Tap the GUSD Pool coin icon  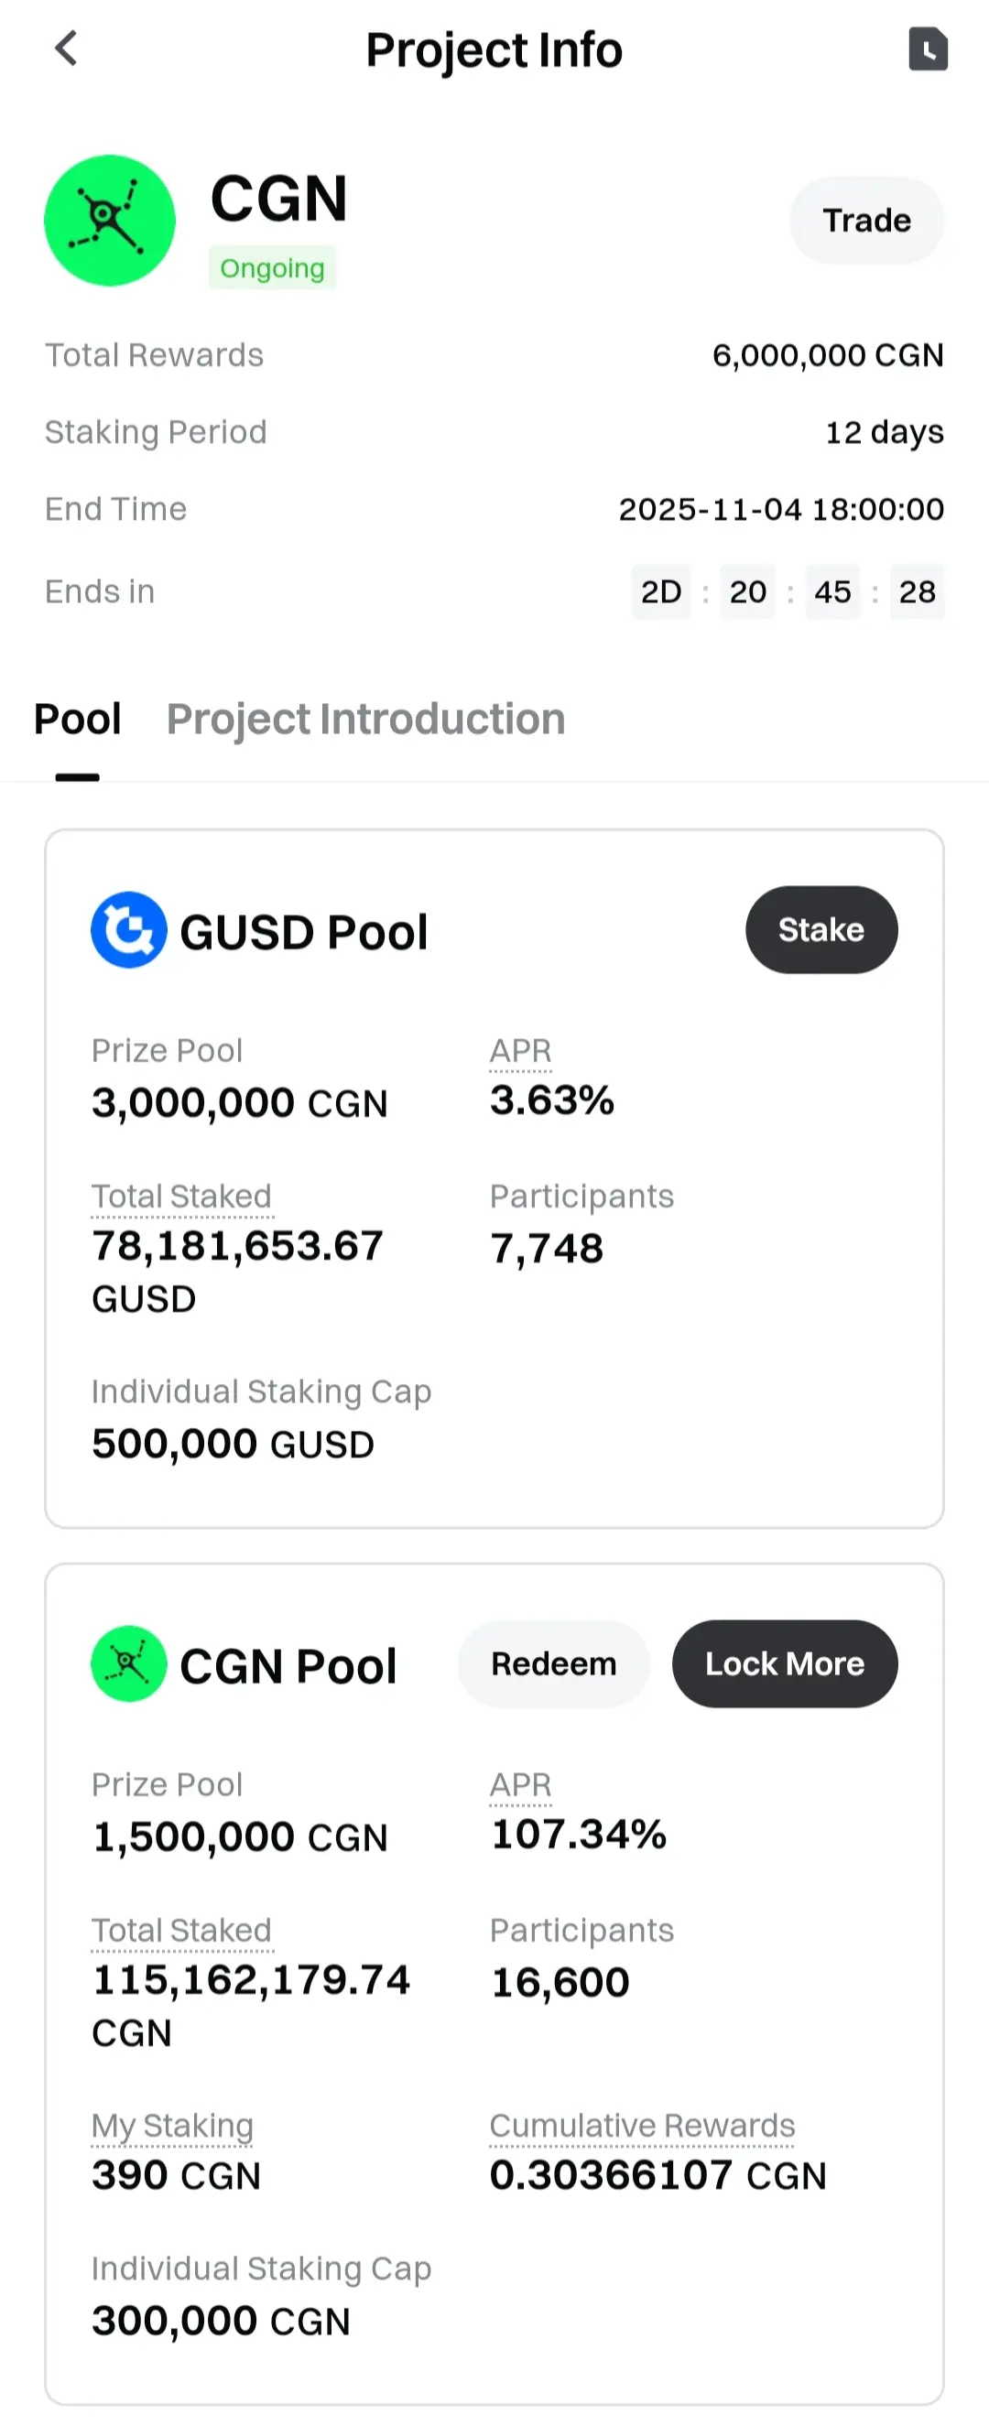129,929
